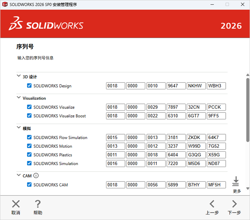Click Plastics serial field containing G3QG

(x=196, y=155)
